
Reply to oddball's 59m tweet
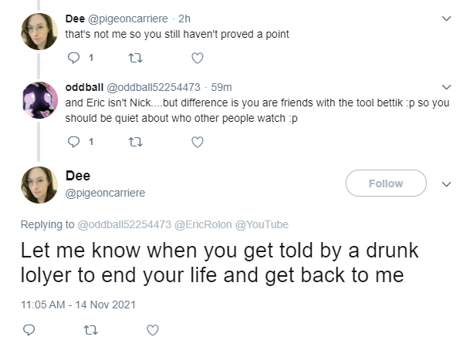(73, 142)
